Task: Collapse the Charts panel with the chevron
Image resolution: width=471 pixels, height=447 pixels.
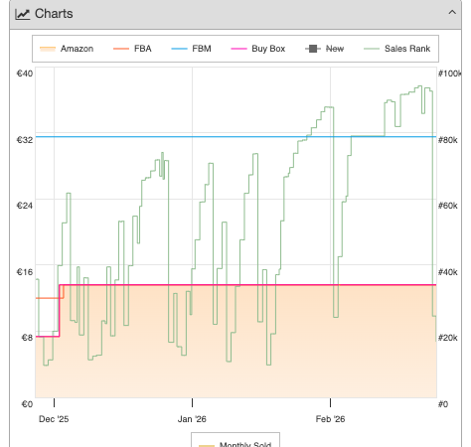Action: [x=452, y=13]
